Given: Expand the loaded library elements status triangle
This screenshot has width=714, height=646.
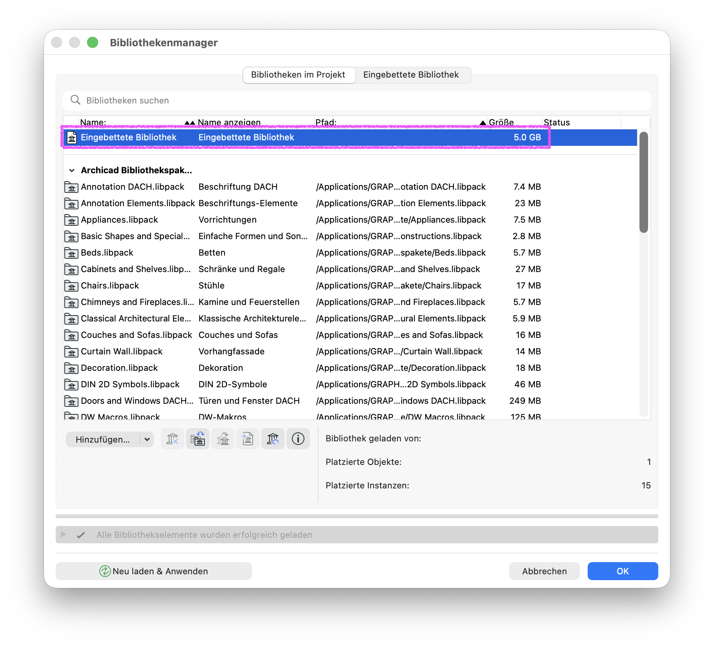Looking at the screenshot, I should [63, 535].
